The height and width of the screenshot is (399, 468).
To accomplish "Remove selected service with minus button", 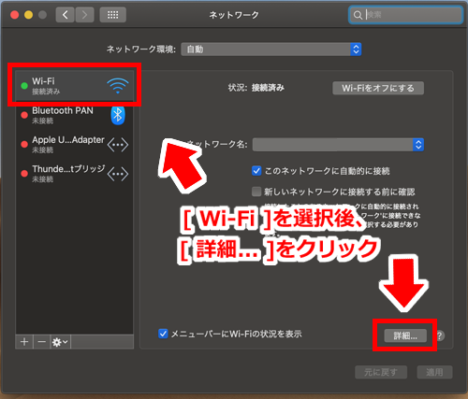I will coord(41,342).
